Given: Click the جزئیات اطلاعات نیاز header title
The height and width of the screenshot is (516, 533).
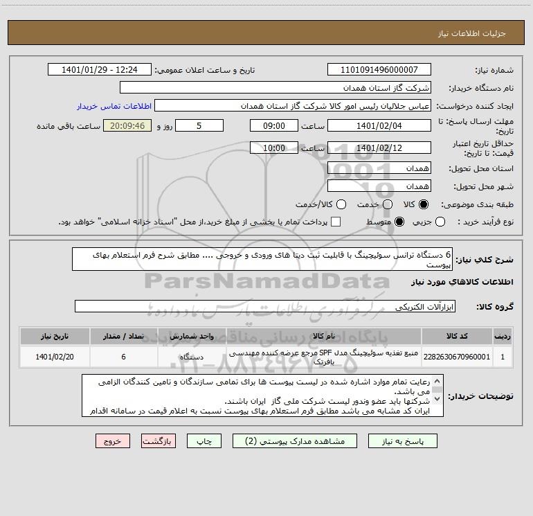Looking at the screenshot, I should [x=471, y=33].
